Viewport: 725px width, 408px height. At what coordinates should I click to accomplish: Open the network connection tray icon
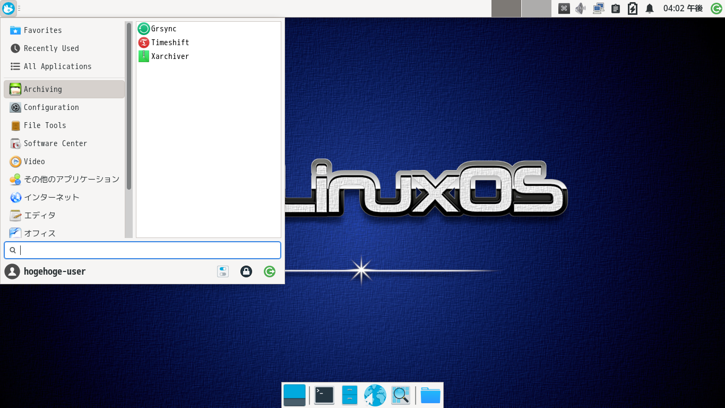coord(599,8)
